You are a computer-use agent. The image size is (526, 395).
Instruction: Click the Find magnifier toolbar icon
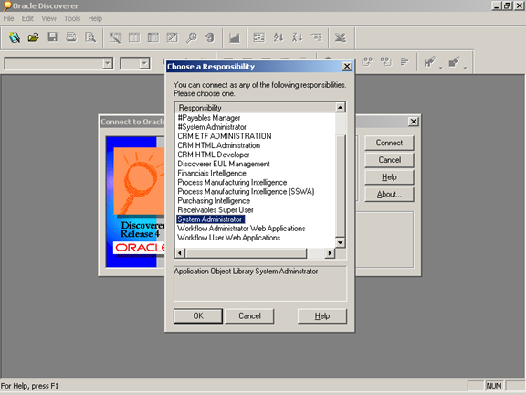[x=192, y=37]
